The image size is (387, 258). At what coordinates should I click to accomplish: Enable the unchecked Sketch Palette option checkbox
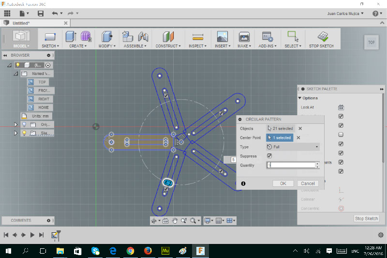341,135
